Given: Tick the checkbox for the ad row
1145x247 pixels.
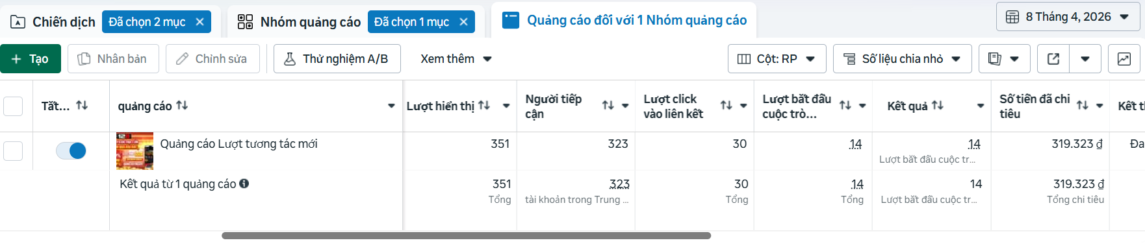Looking at the screenshot, I should click(x=13, y=151).
